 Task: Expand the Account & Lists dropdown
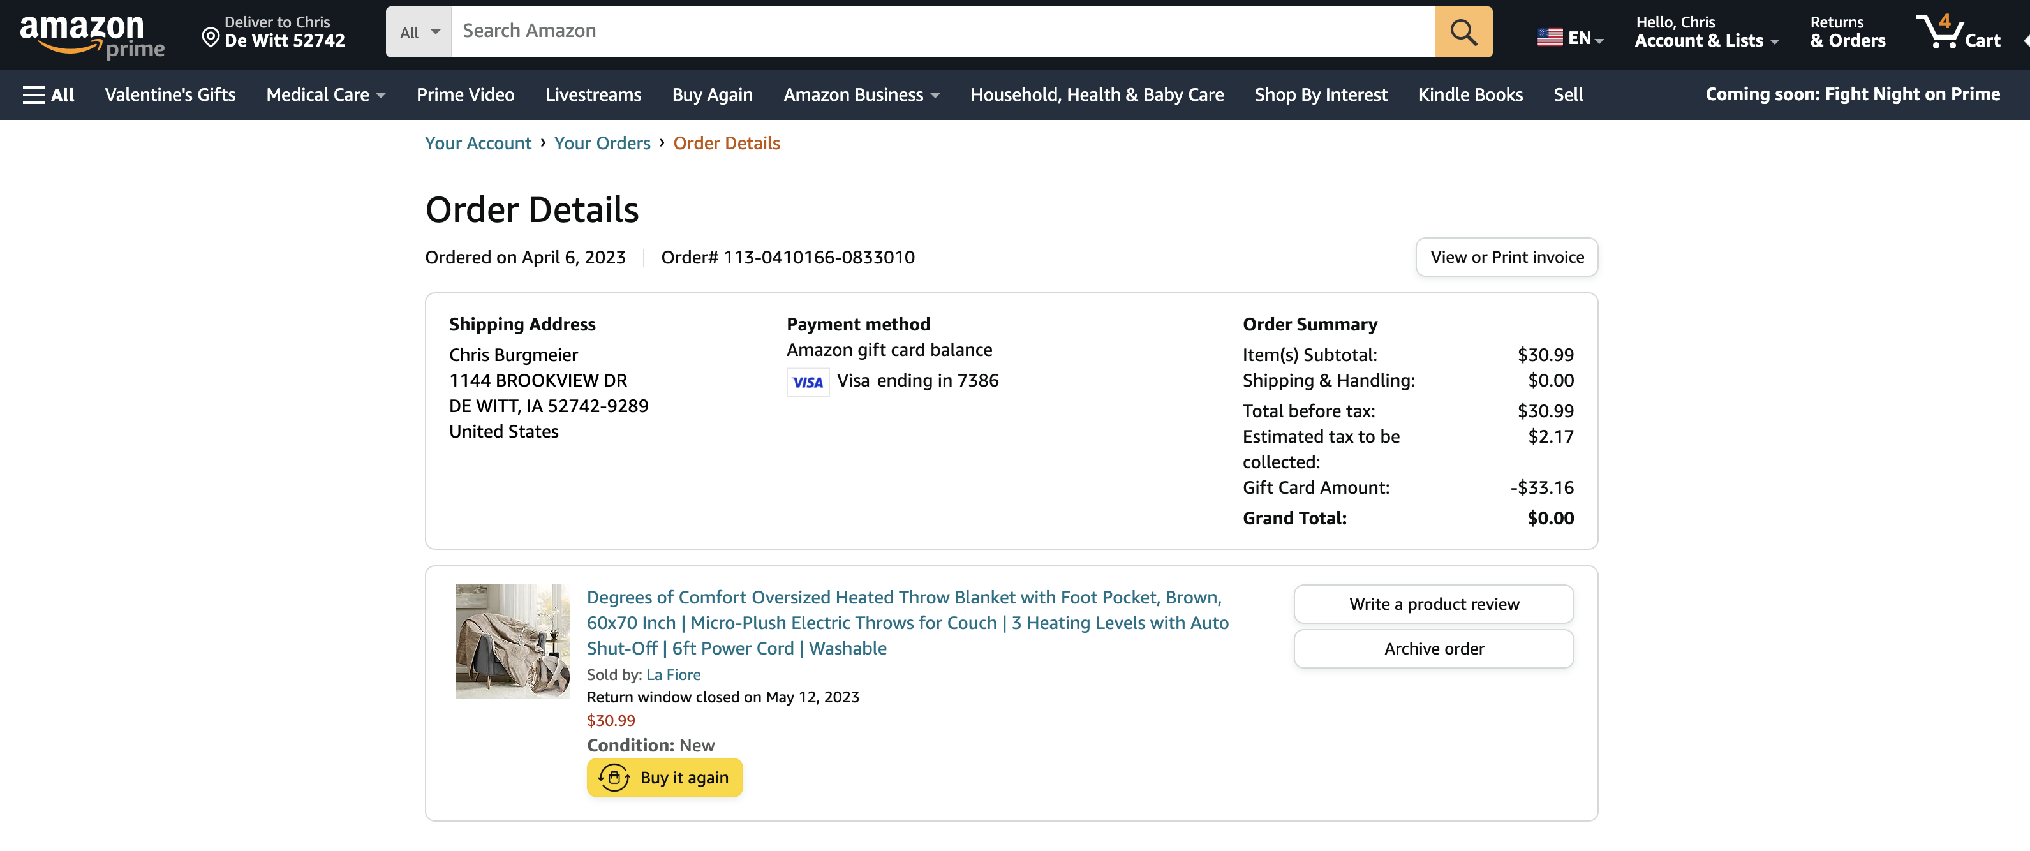tap(1707, 33)
